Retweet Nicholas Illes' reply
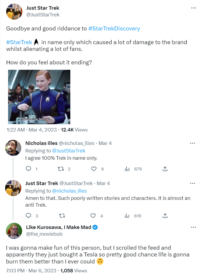202x278 pixels. (x=61, y=169)
